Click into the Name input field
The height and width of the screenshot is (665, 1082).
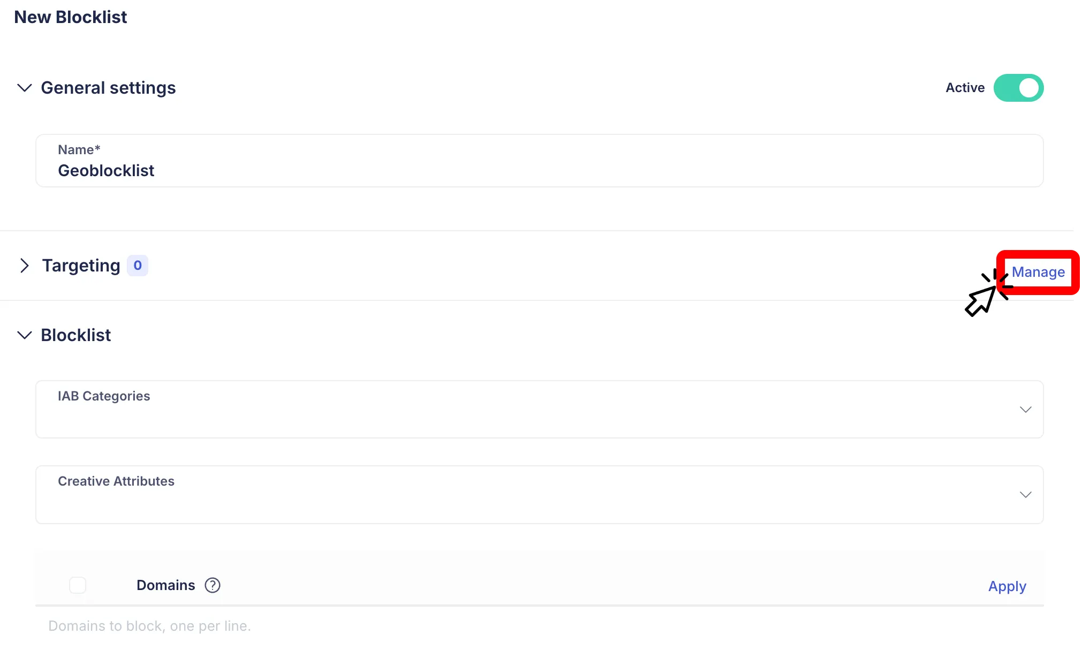pos(539,170)
